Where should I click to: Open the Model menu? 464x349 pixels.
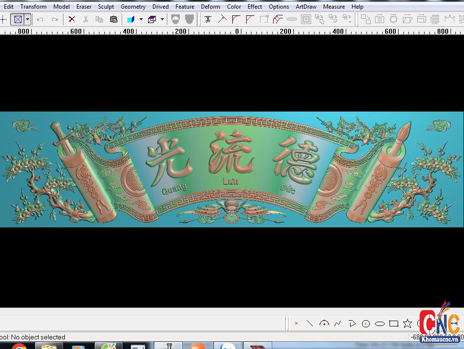(x=61, y=7)
